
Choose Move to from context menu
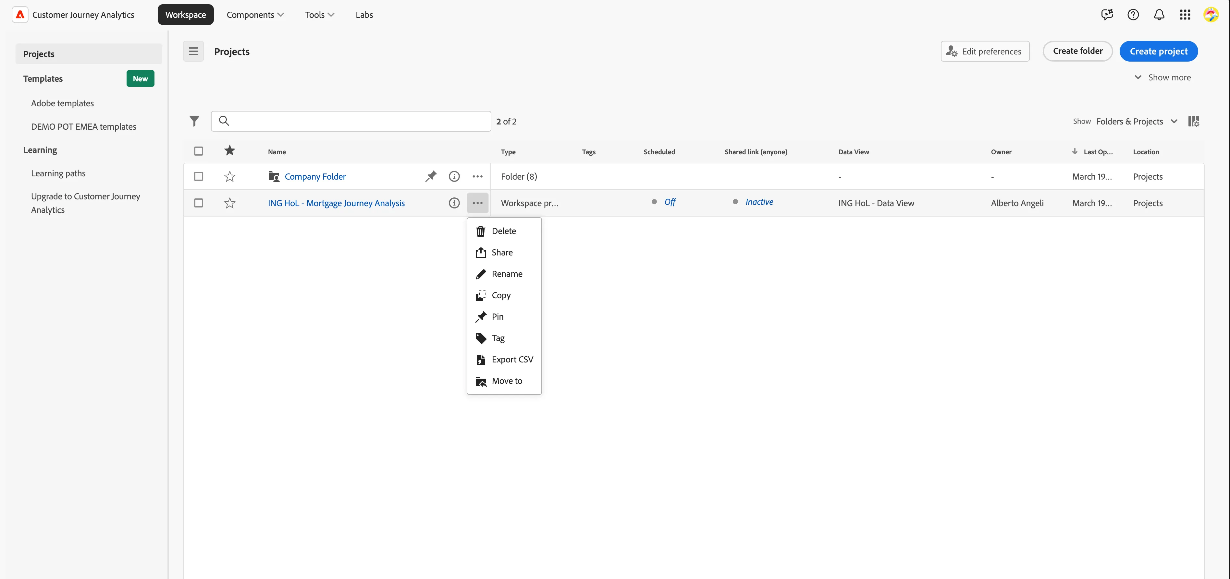point(504,381)
